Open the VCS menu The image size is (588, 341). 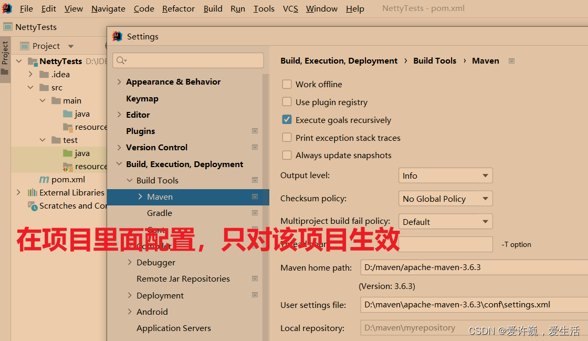[x=290, y=8]
